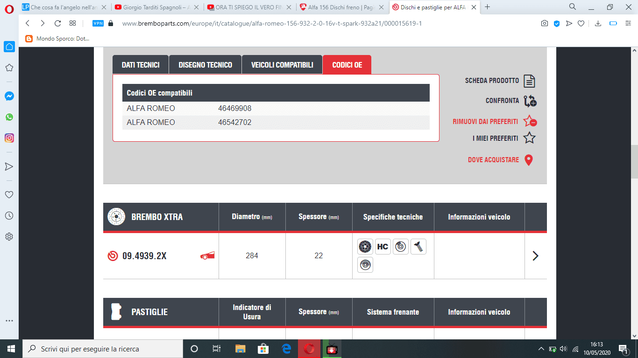Select OE code 46542702
The width and height of the screenshot is (638, 358).
click(234, 123)
